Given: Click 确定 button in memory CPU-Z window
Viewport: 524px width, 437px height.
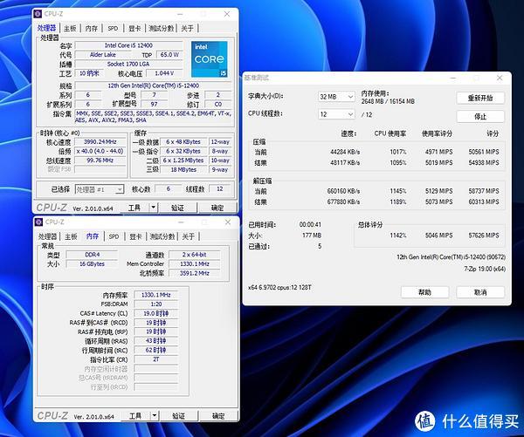Looking at the screenshot, I should (x=217, y=415).
